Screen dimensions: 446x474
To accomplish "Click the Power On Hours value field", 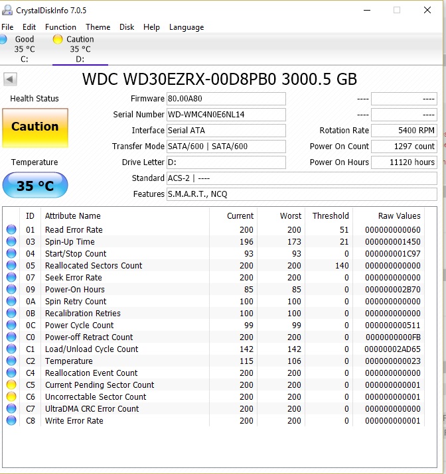I will point(404,162).
